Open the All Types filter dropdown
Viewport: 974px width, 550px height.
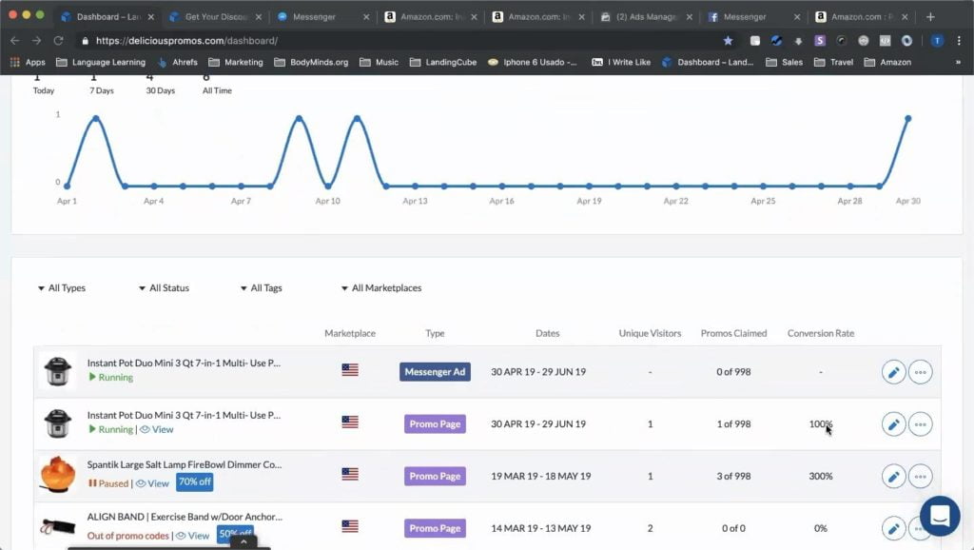62,287
